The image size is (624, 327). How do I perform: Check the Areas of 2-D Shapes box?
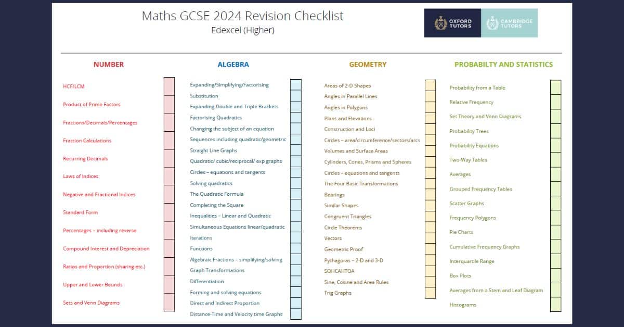(x=430, y=85)
